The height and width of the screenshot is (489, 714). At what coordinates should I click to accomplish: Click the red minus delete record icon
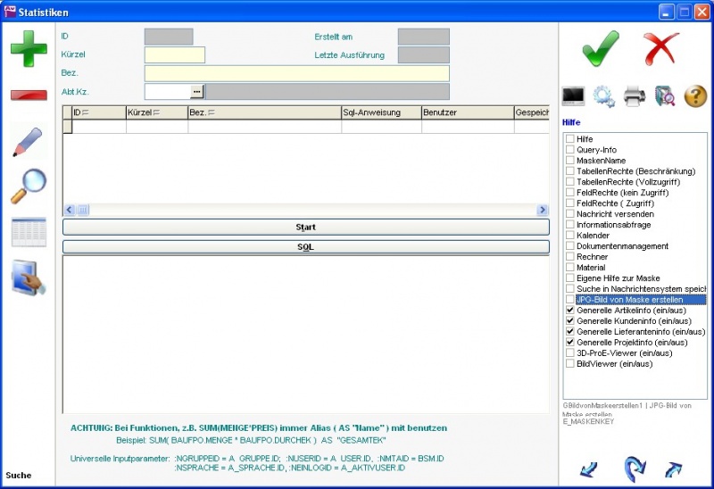[x=29, y=95]
